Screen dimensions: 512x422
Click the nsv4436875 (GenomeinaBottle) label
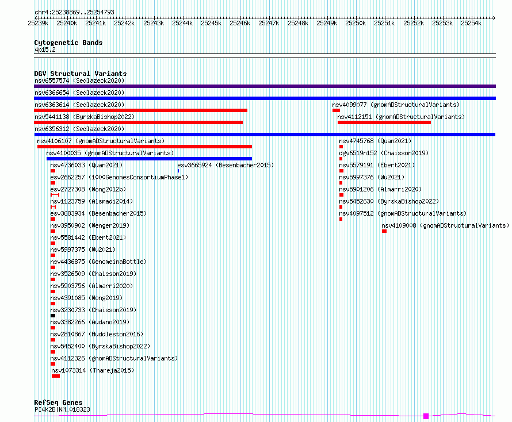(98, 262)
